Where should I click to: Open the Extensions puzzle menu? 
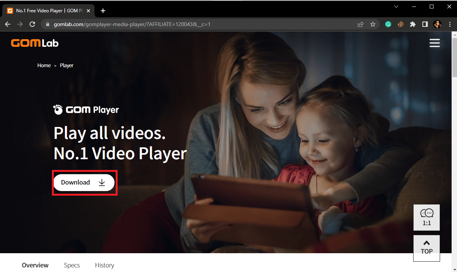tap(413, 25)
